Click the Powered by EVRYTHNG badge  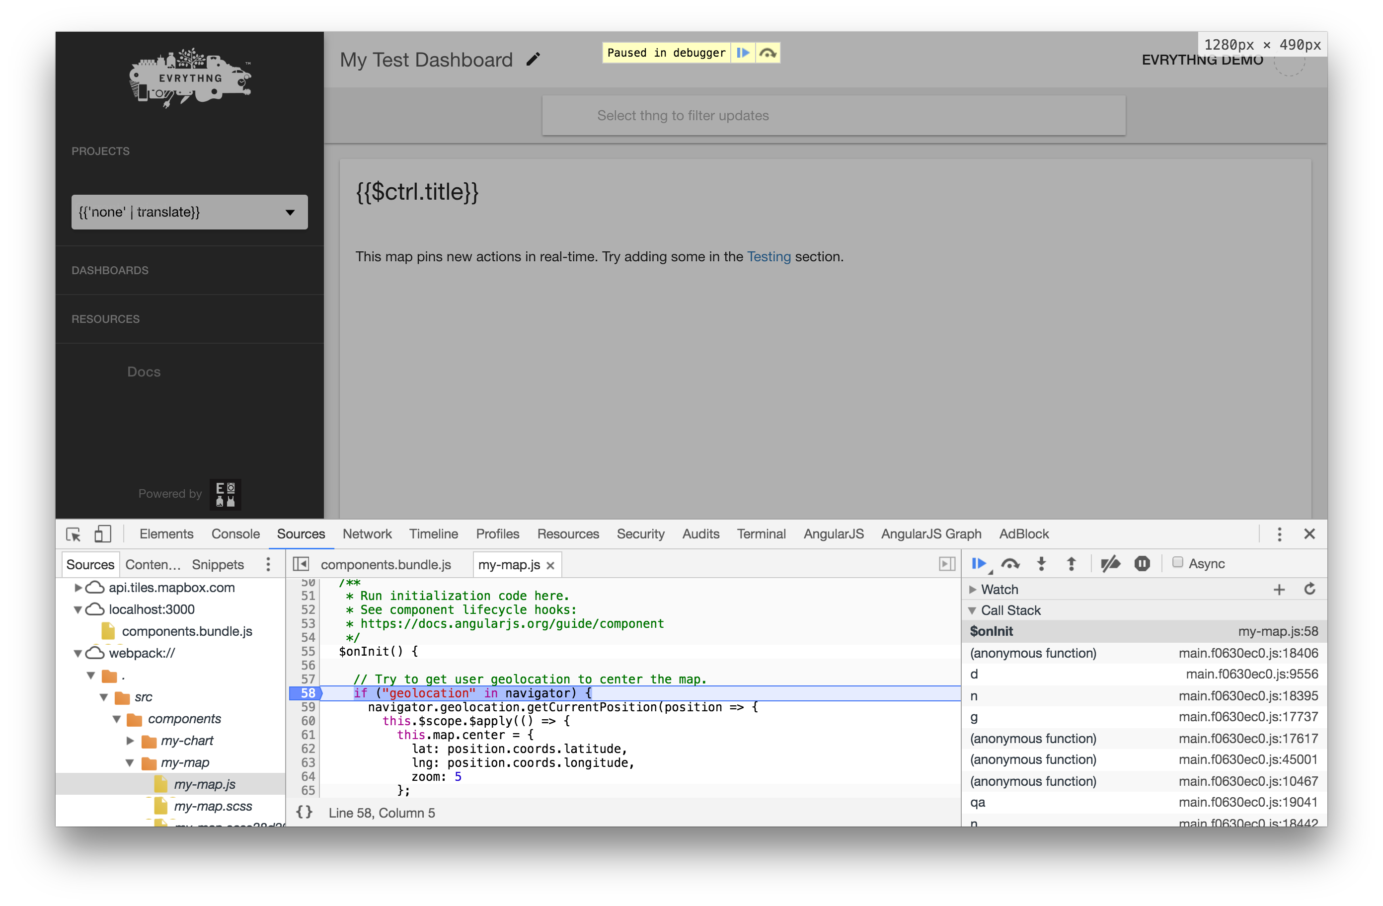point(225,494)
